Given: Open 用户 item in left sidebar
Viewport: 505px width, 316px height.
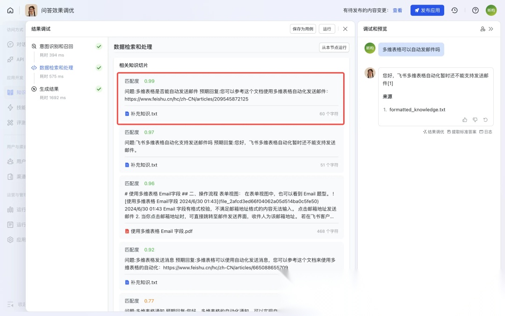Looking at the screenshot, I should pyautogui.click(x=16, y=161).
